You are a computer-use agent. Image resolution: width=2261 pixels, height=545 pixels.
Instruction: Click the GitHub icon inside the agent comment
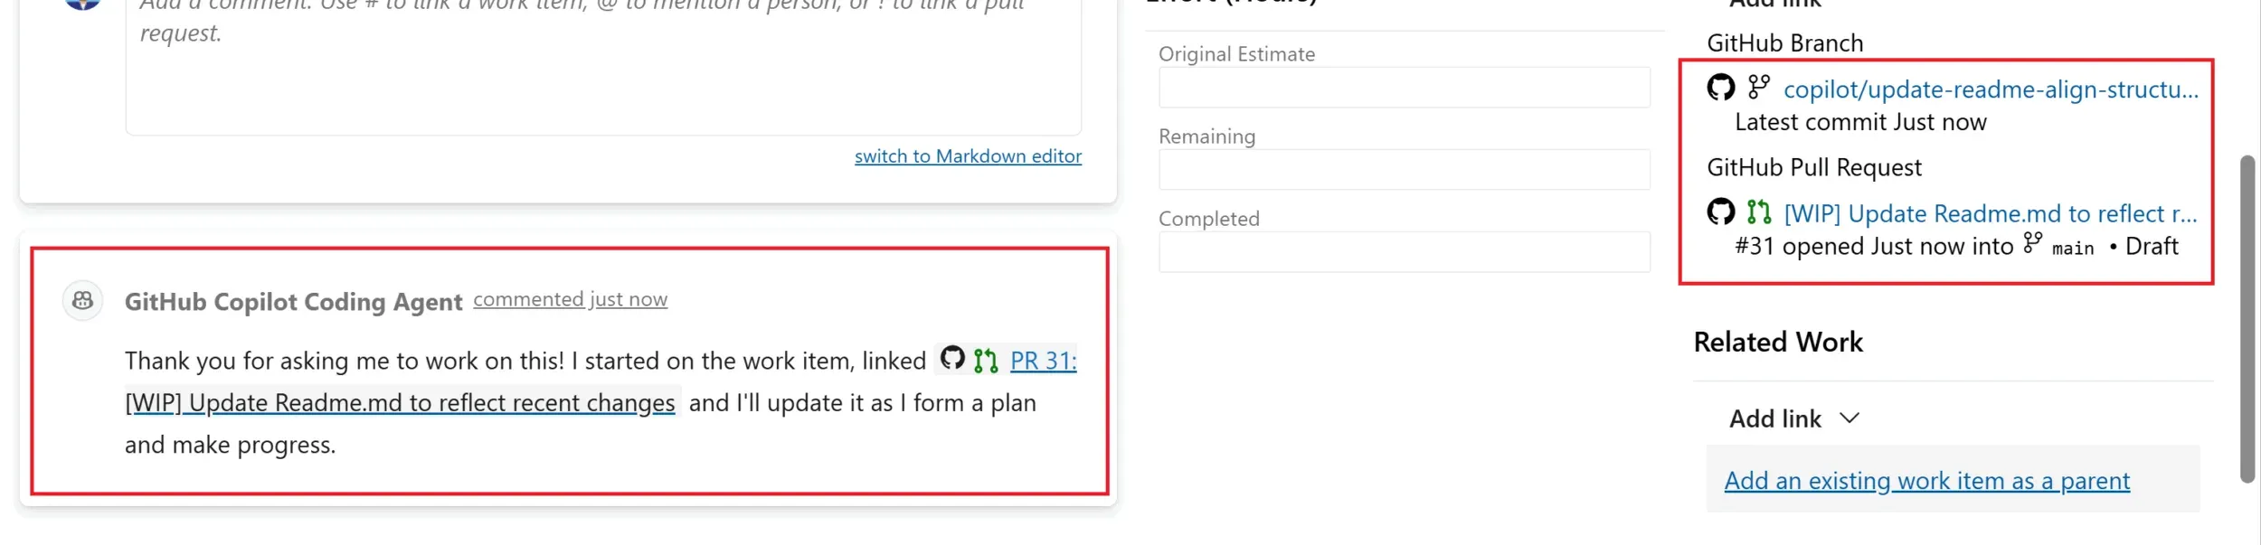[x=951, y=359]
